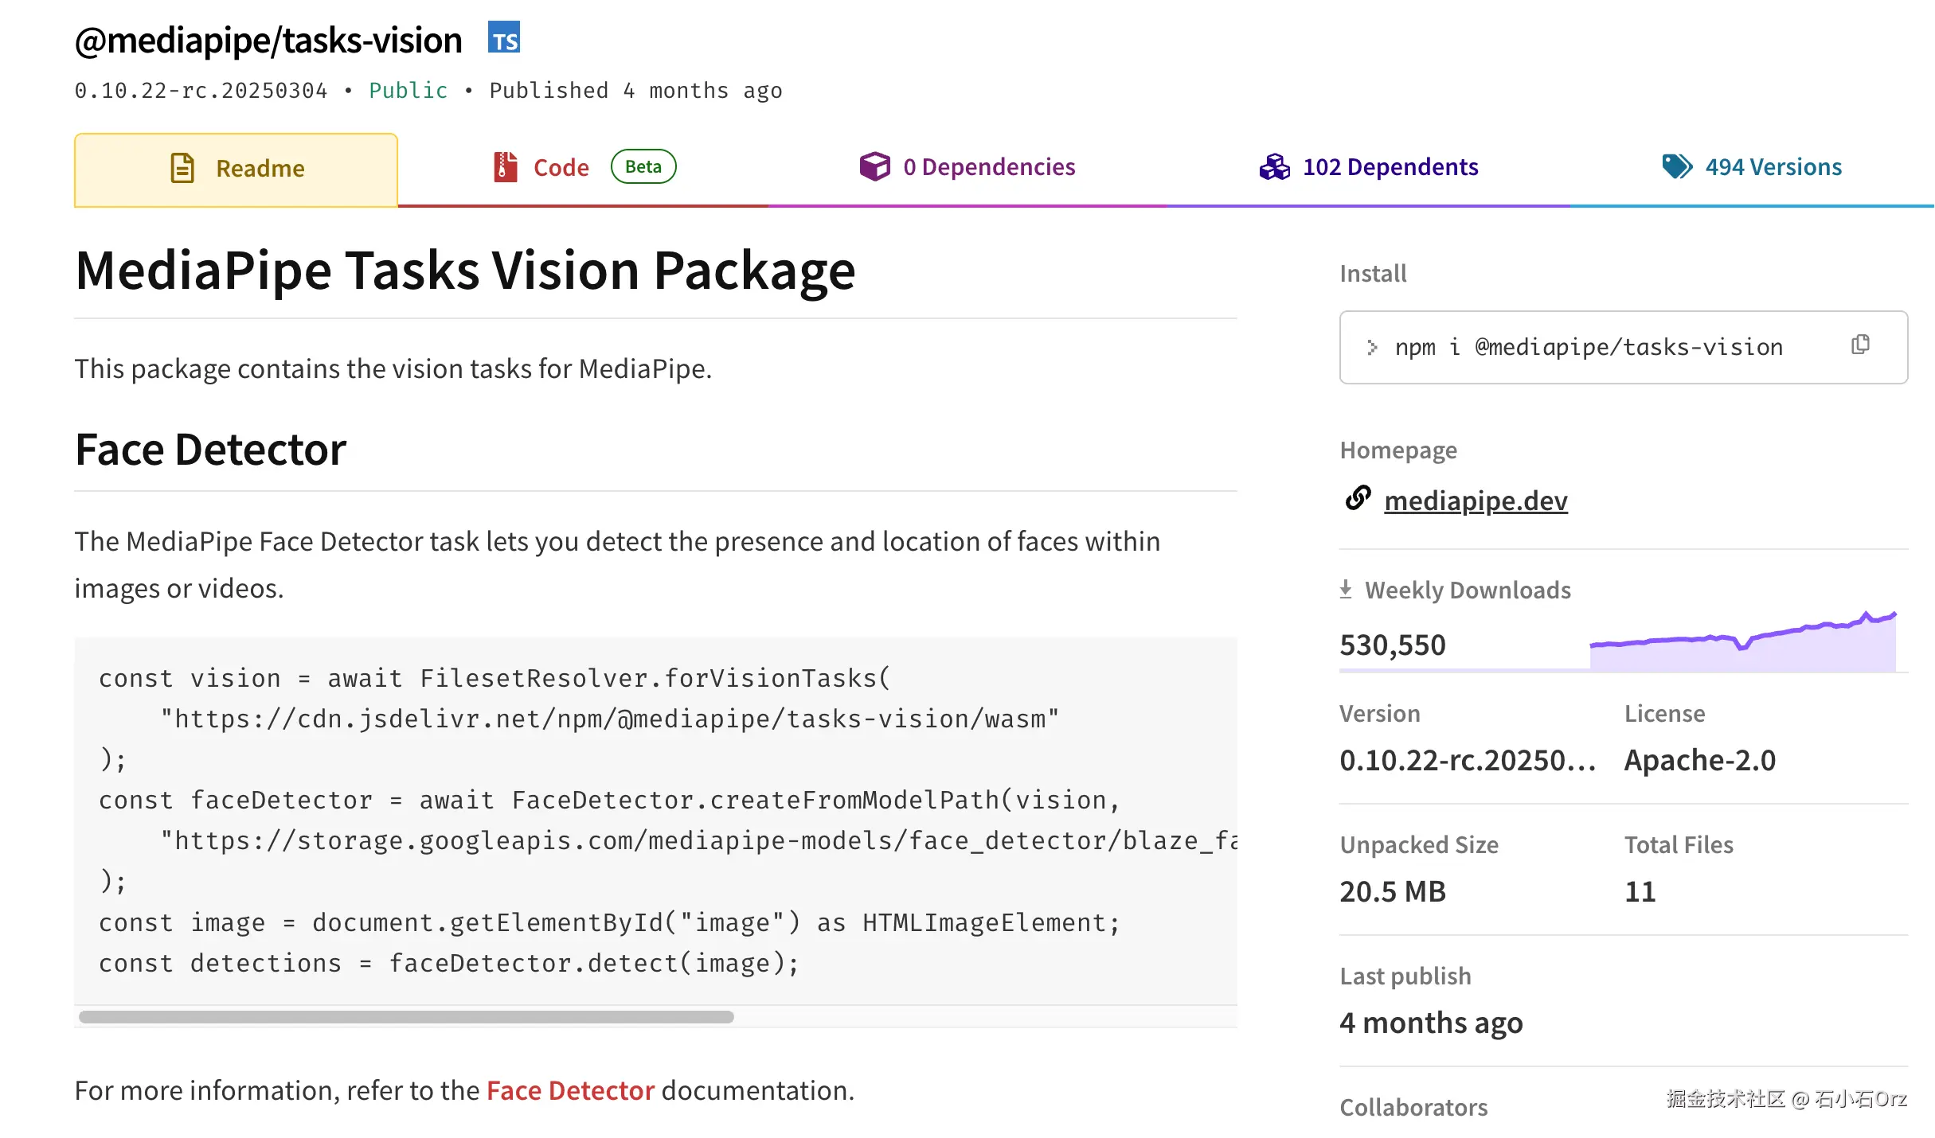Follow the Face Detector documentation link
This screenshot has width=1935, height=1138.
coord(570,1090)
